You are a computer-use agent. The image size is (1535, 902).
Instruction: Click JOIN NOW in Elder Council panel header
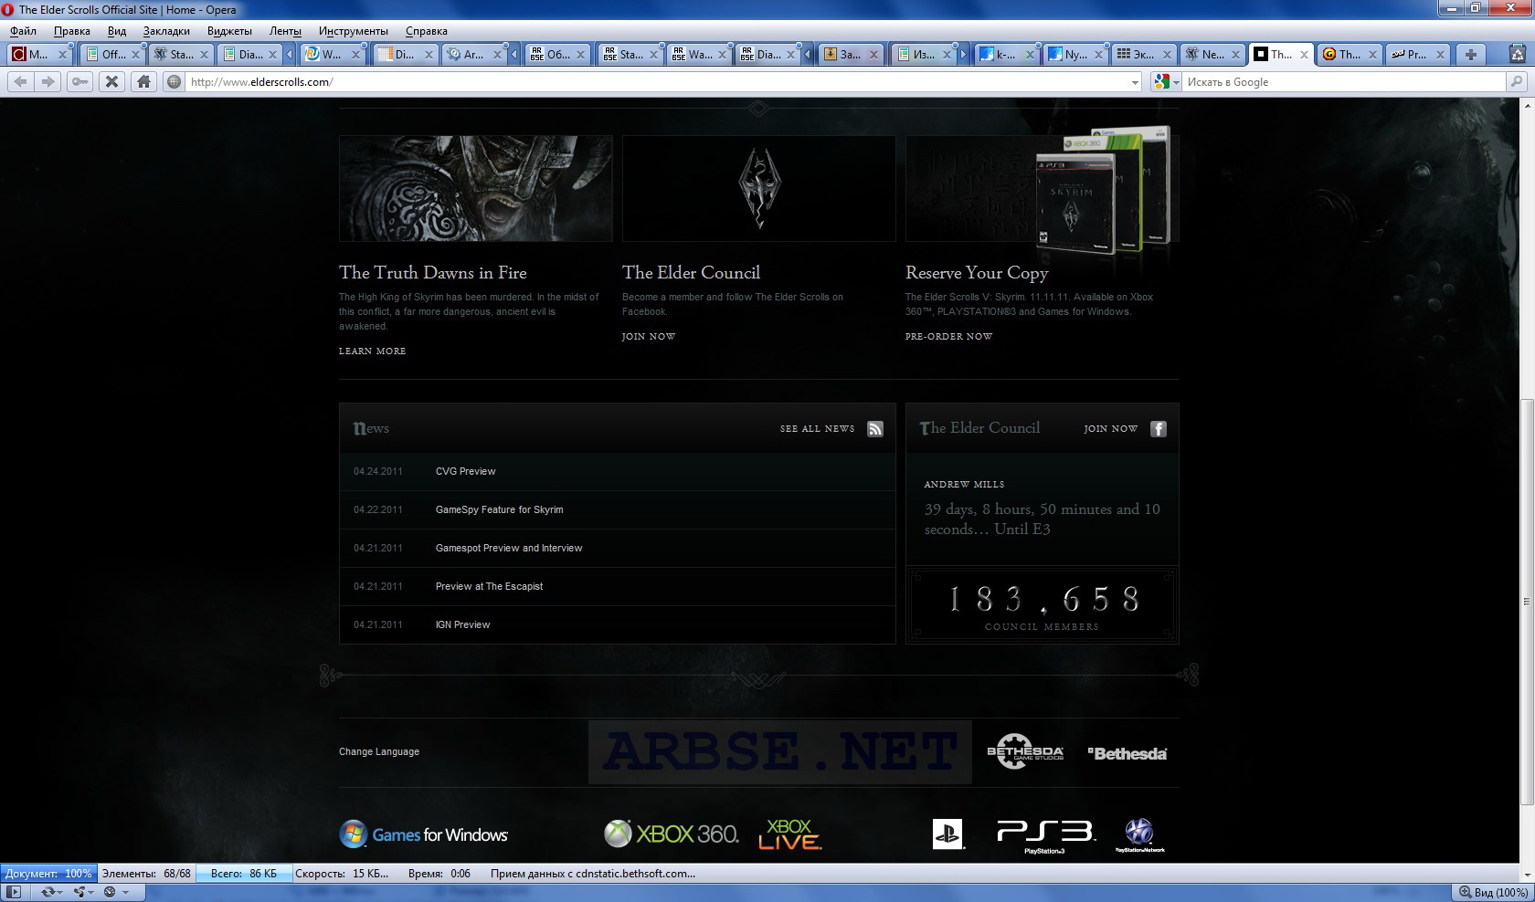(x=1110, y=428)
